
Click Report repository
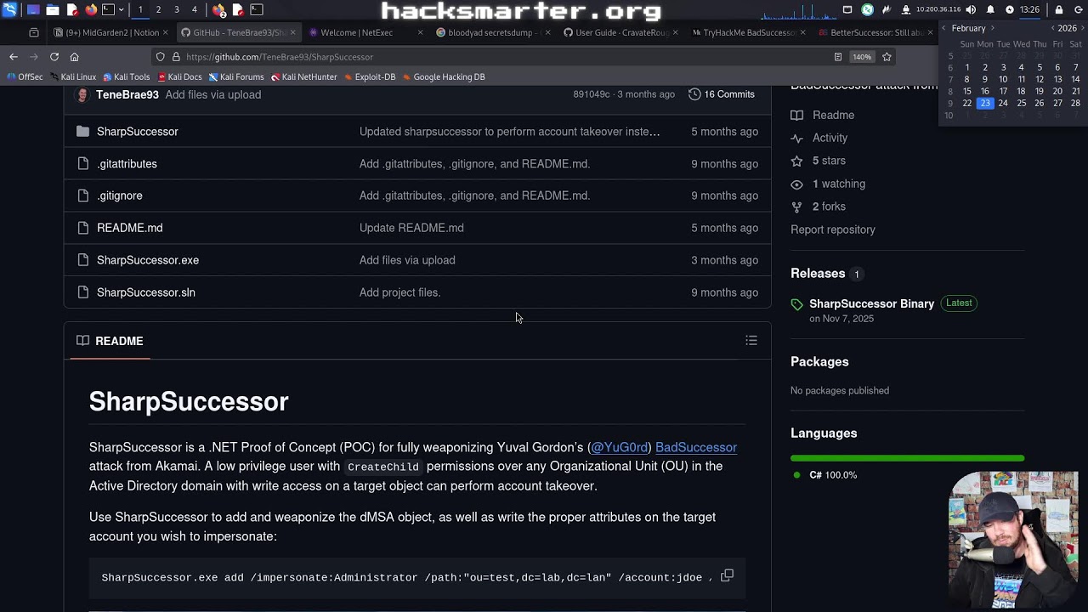(833, 229)
